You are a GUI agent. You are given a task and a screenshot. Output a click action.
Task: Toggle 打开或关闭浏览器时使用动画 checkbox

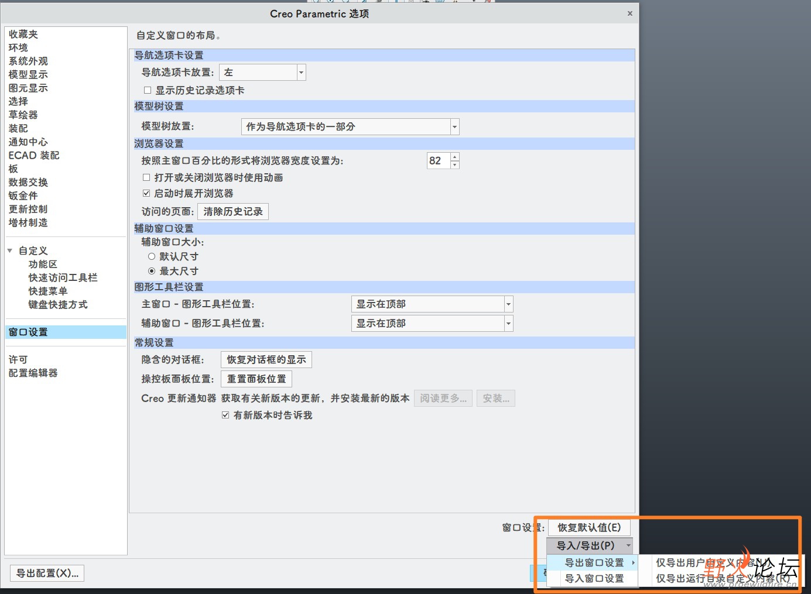(146, 178)
